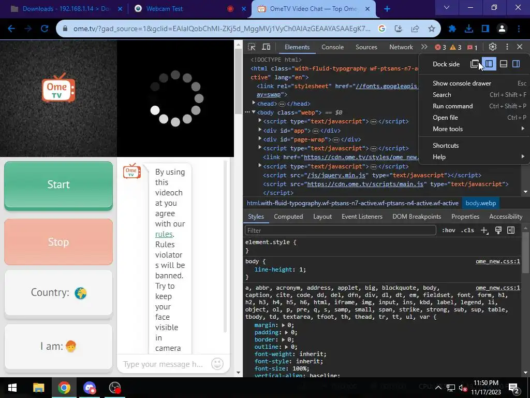Dock DevTools to the right
This screenshot has height=398, width=530.
(516, 64)
